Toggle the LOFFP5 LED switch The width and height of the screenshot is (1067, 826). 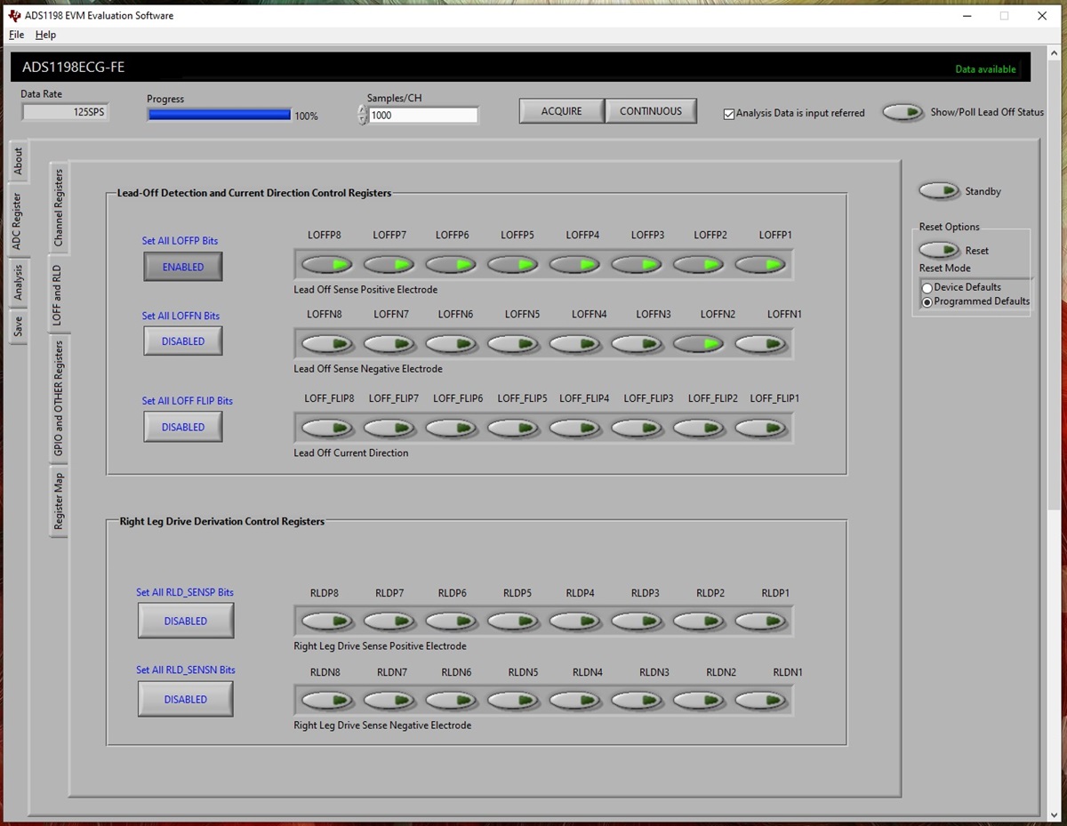(513, 264)
